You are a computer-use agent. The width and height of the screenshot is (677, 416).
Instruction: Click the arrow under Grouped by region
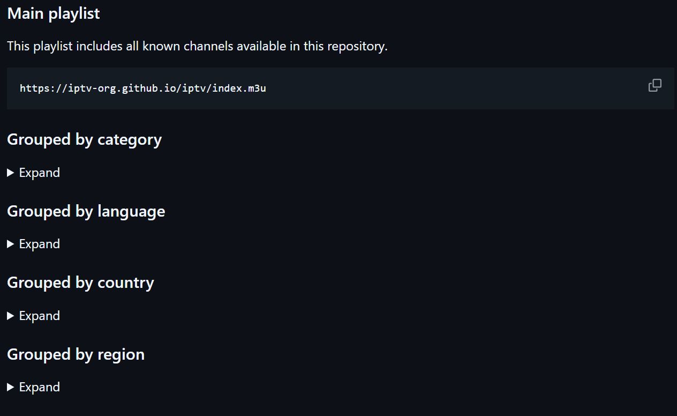click(x=11, y=387)
